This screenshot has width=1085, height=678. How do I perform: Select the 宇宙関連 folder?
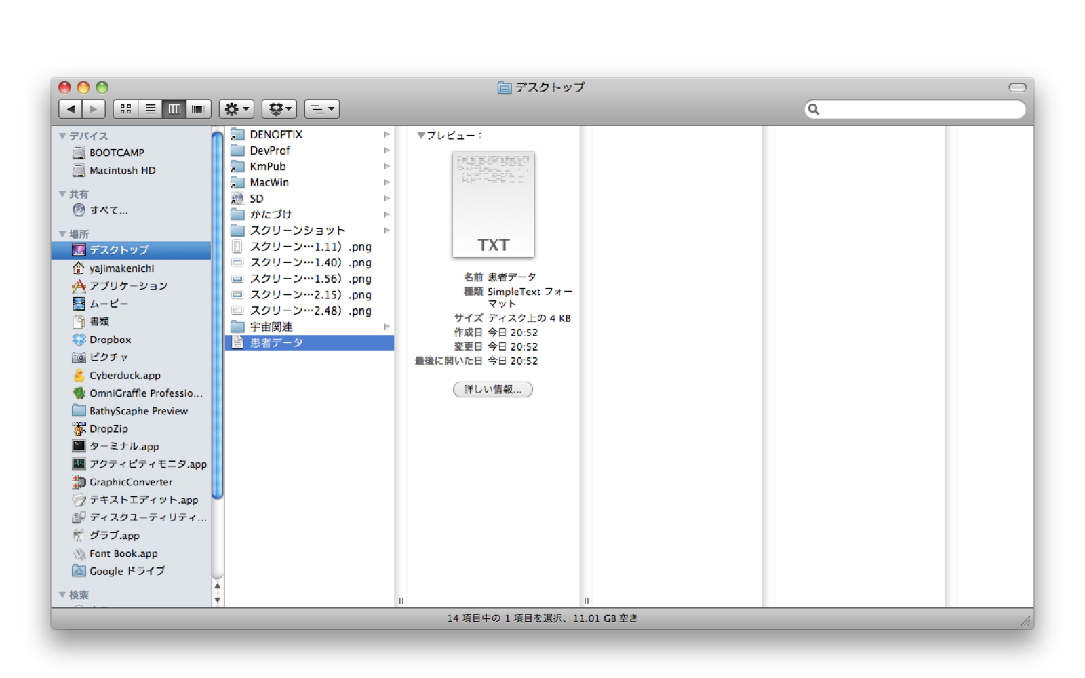click(x=271, y=327)
